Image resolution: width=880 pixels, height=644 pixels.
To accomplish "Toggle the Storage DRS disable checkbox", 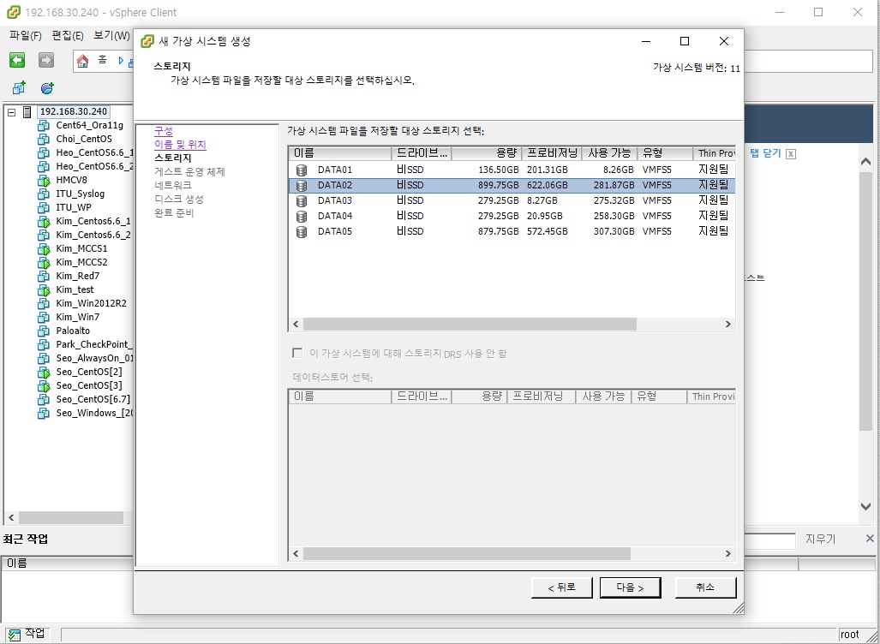I will [297, 353].
